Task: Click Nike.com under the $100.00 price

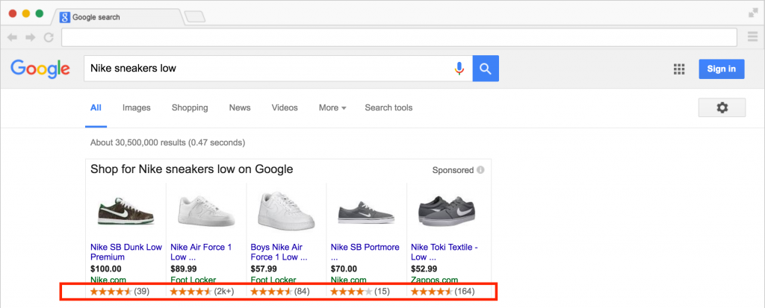Action: pyautogui.click(x=108, y=280)
